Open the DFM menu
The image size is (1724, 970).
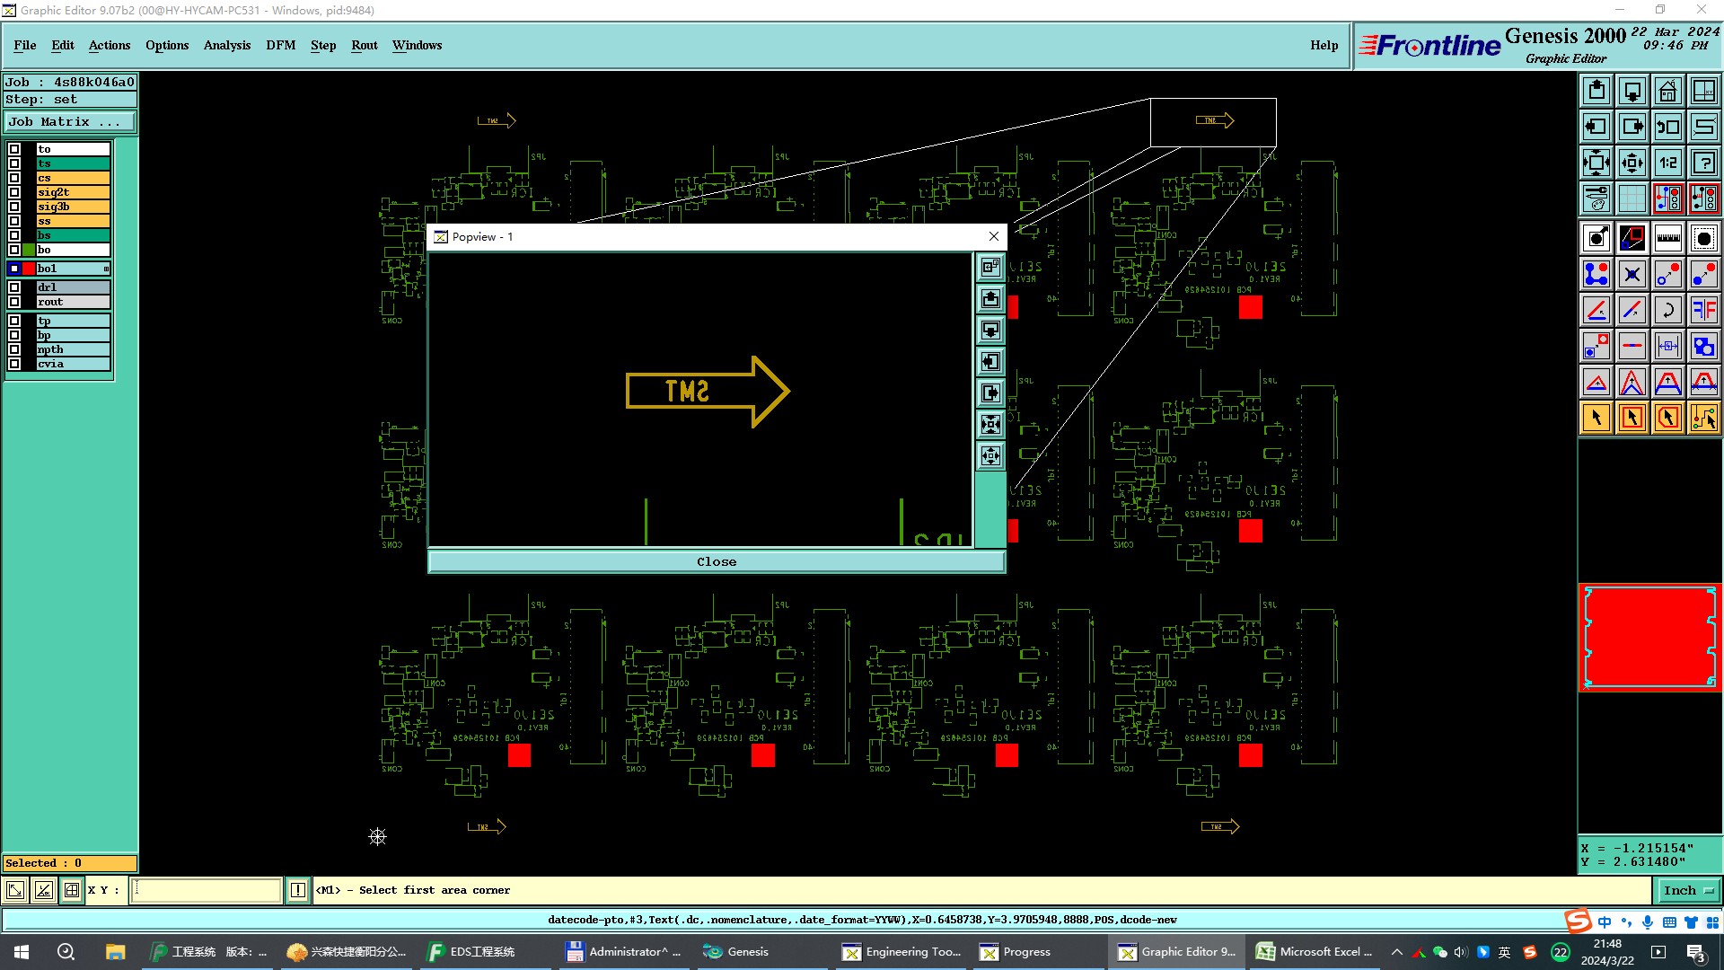pos(280,45)
